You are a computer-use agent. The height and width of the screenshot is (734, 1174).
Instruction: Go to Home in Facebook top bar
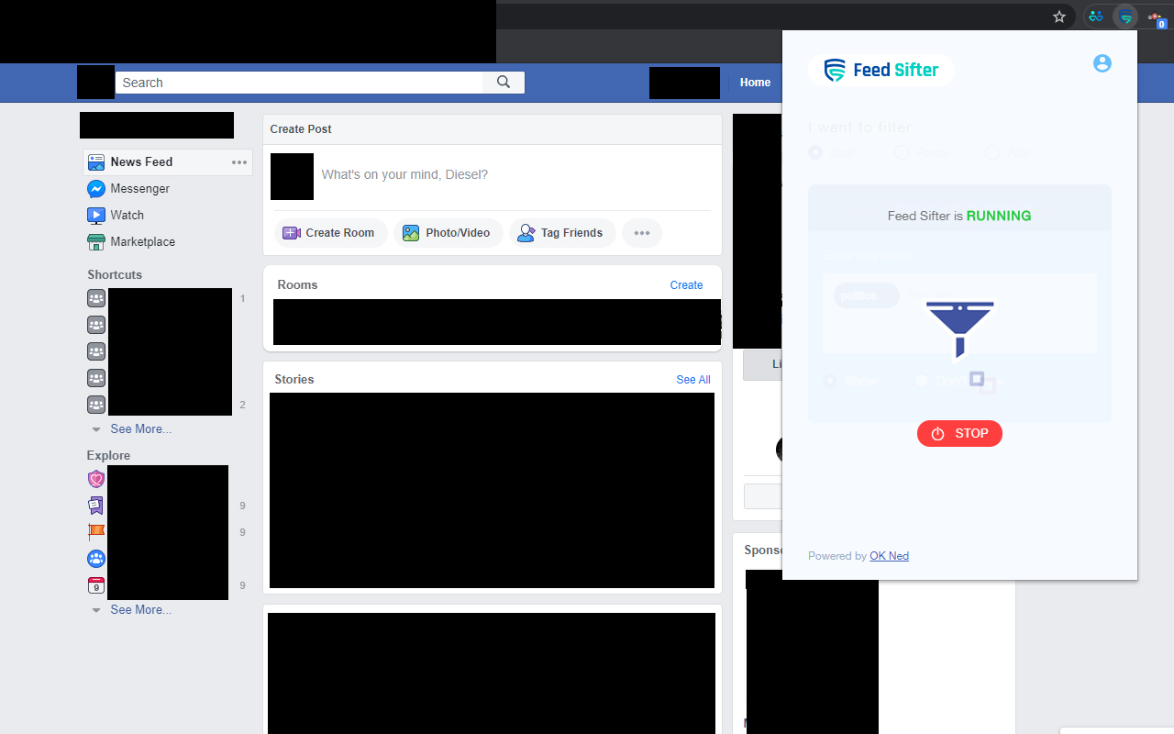pyautogui.click(x=755, y=83)
